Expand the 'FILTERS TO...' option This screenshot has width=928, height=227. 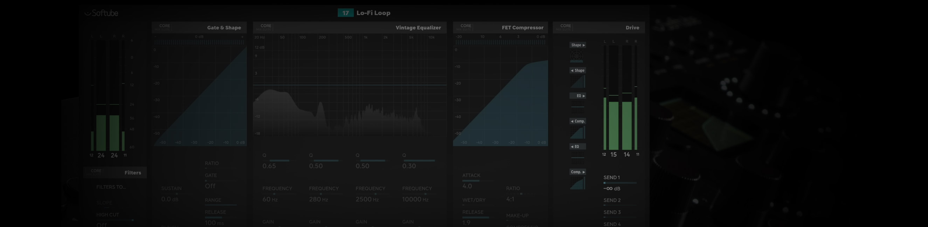coord(111,187)
